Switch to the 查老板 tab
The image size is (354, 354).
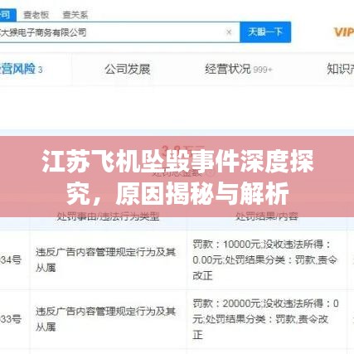click(36, 15)
